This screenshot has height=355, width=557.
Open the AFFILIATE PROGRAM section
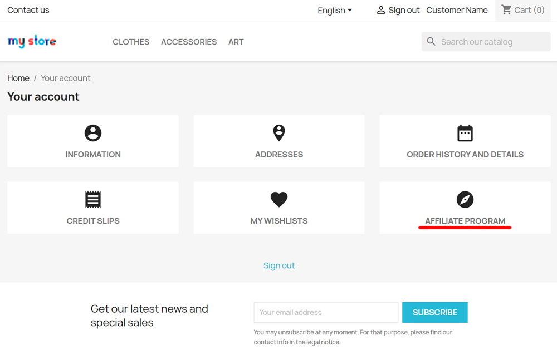point(465,220)
